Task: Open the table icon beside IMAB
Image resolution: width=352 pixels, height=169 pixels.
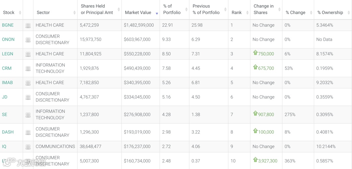Action: click(28, 83)
